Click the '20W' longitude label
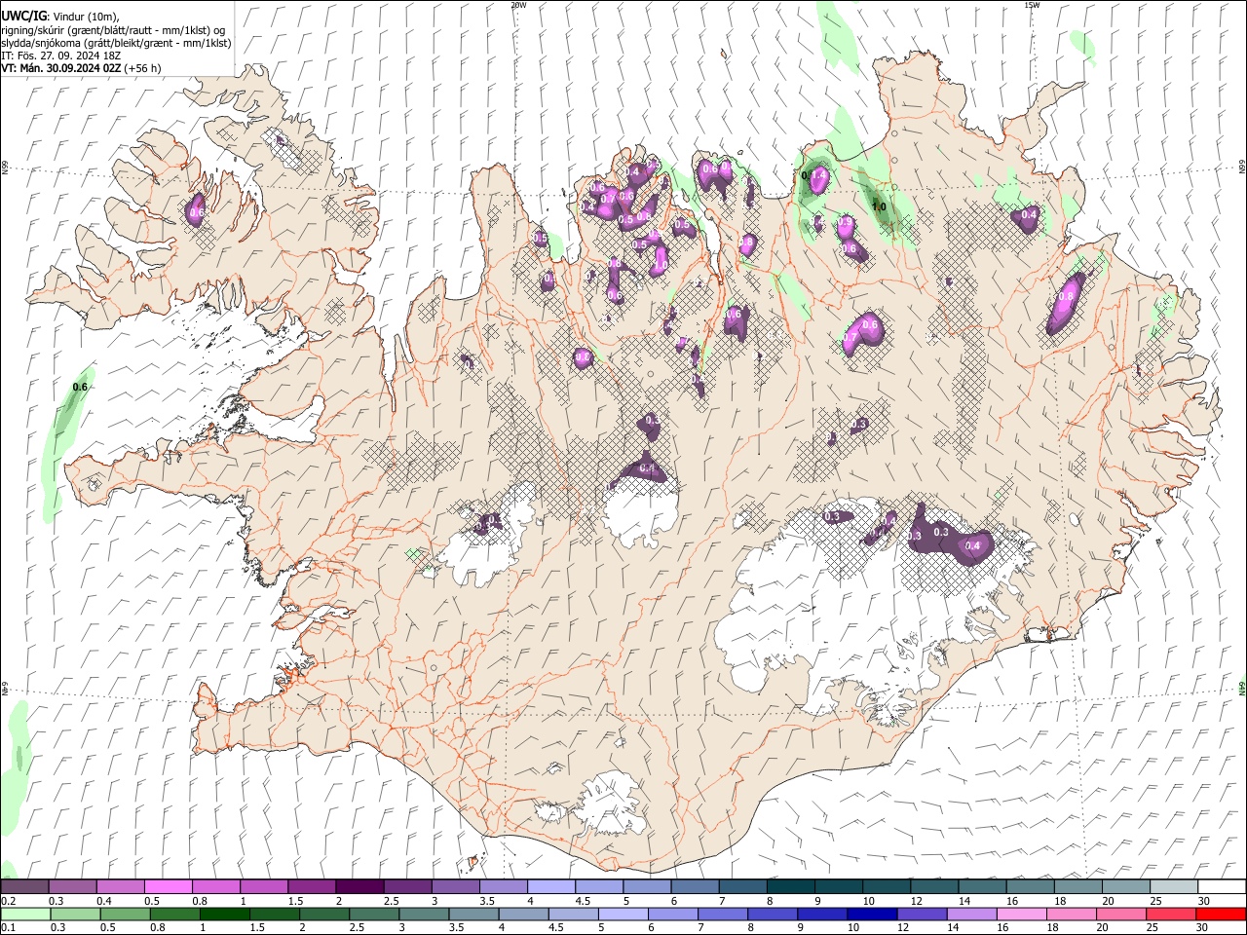This screenshot has height=935, width=1247. [518, 5]
